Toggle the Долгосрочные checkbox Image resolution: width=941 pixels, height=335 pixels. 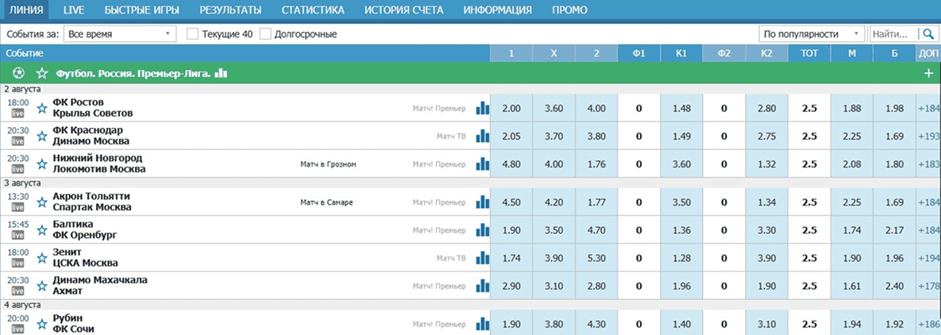coord(266,34)
